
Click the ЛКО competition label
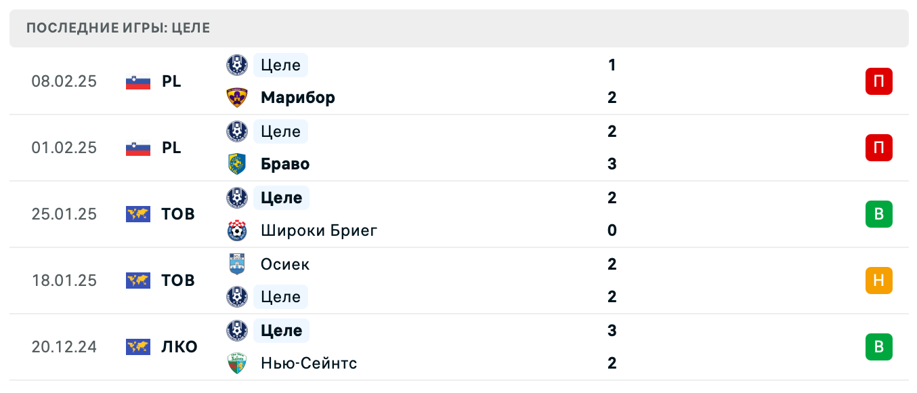pyautogui.click(x=179, y=347)
